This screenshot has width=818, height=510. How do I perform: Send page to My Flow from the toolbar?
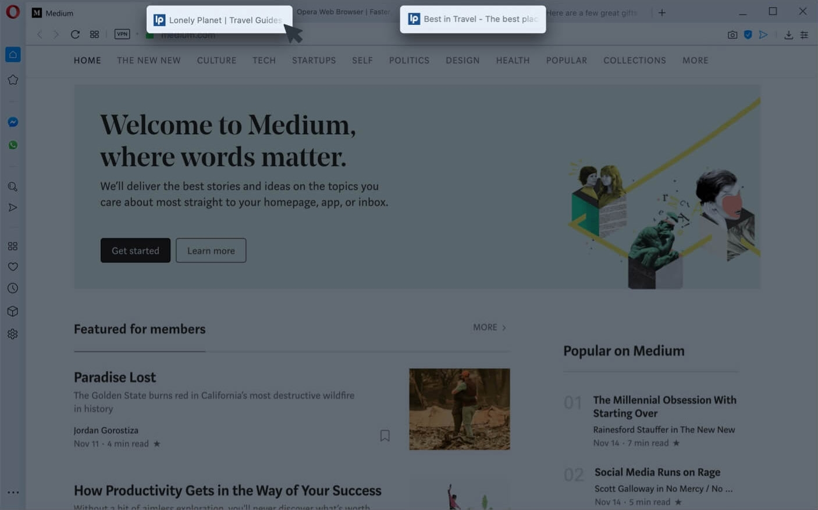coord(763,35)
